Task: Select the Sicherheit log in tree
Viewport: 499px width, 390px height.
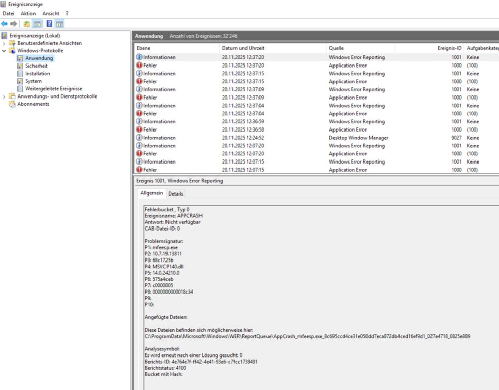Action: pos(36,66)
